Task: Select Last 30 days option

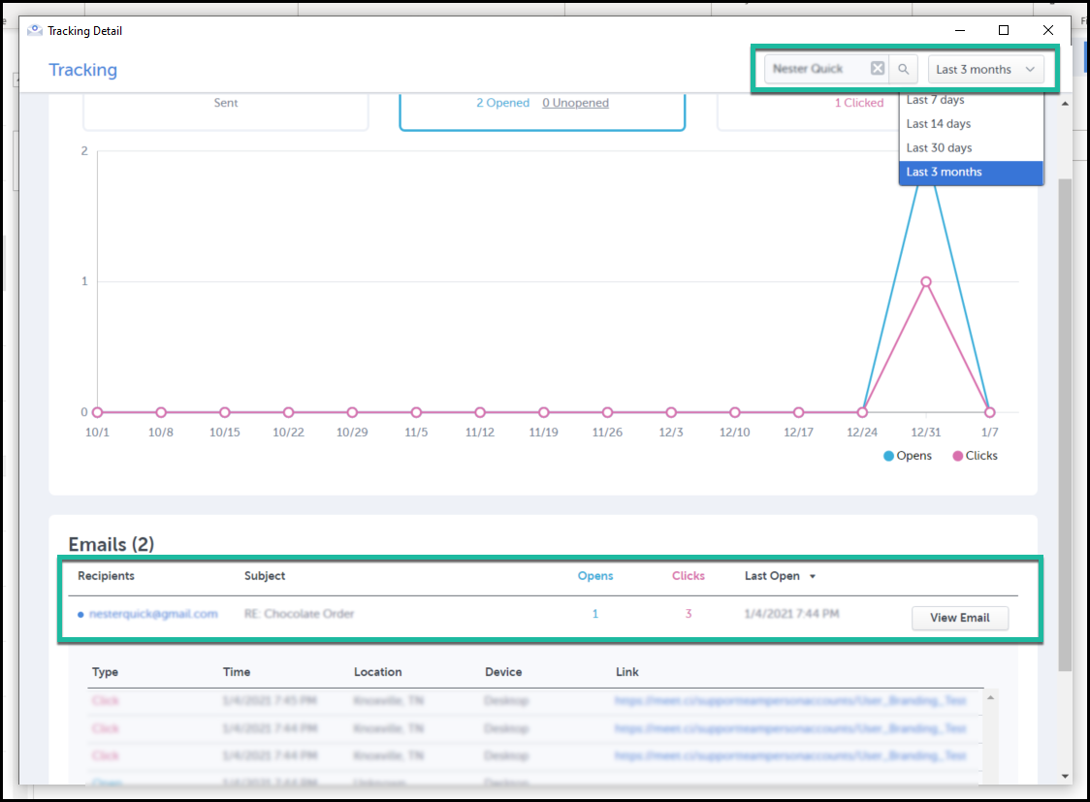Action: pyautogui.click(x=971, y=148)
